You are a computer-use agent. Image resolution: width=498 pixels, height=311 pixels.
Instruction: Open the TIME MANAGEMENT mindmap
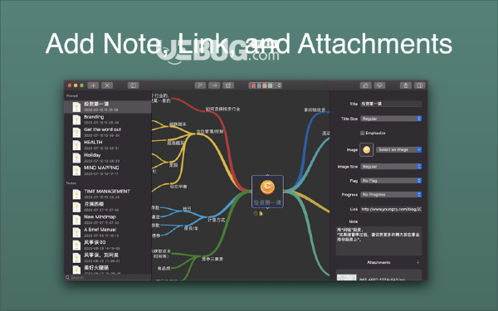point(108,194)
